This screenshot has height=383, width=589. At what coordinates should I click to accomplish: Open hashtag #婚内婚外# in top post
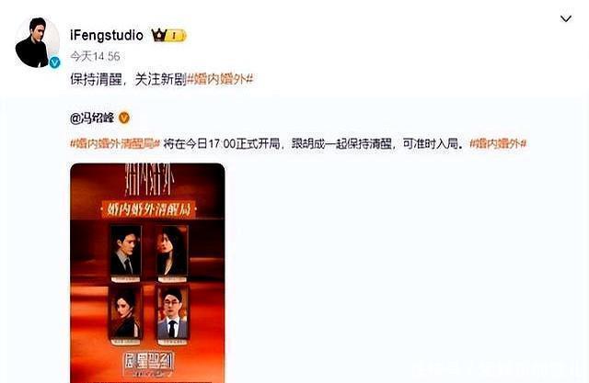[220, 79]
